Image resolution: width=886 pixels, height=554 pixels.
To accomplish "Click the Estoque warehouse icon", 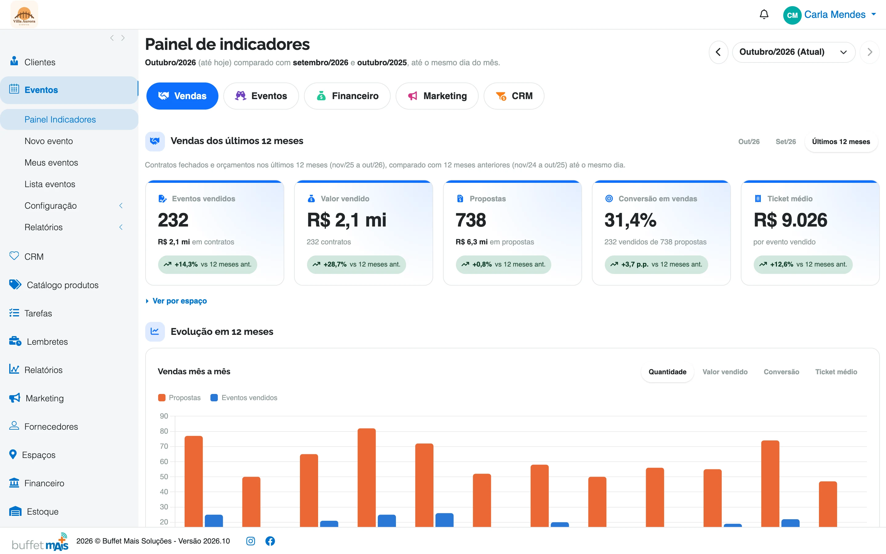I will (x=15, y=511).
